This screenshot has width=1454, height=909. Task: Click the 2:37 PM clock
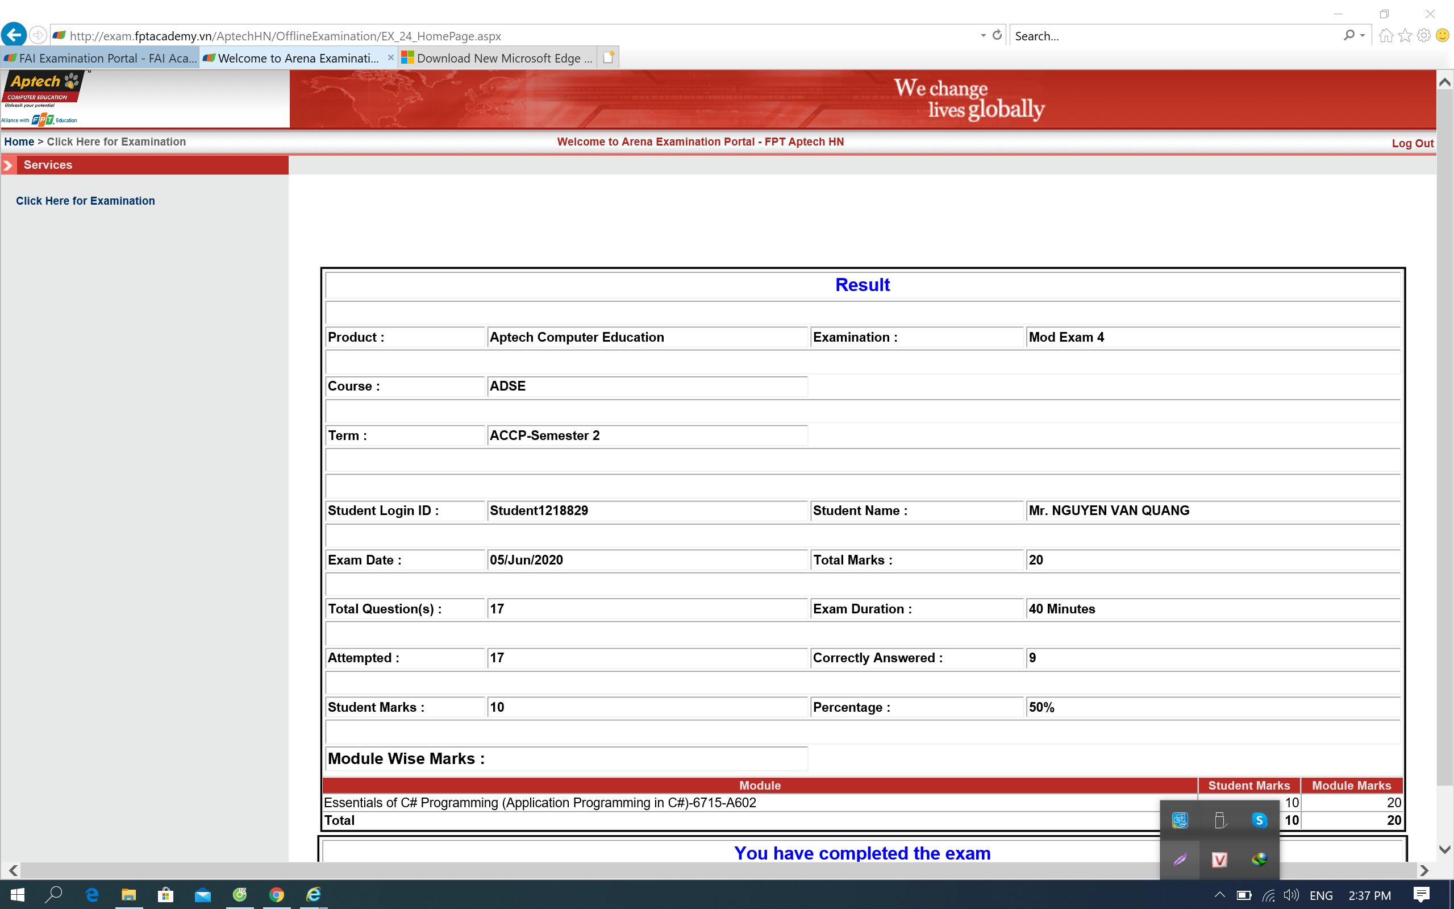tap(1369, 895)
